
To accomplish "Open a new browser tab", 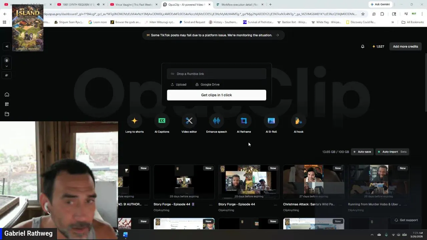I will 270,5.
